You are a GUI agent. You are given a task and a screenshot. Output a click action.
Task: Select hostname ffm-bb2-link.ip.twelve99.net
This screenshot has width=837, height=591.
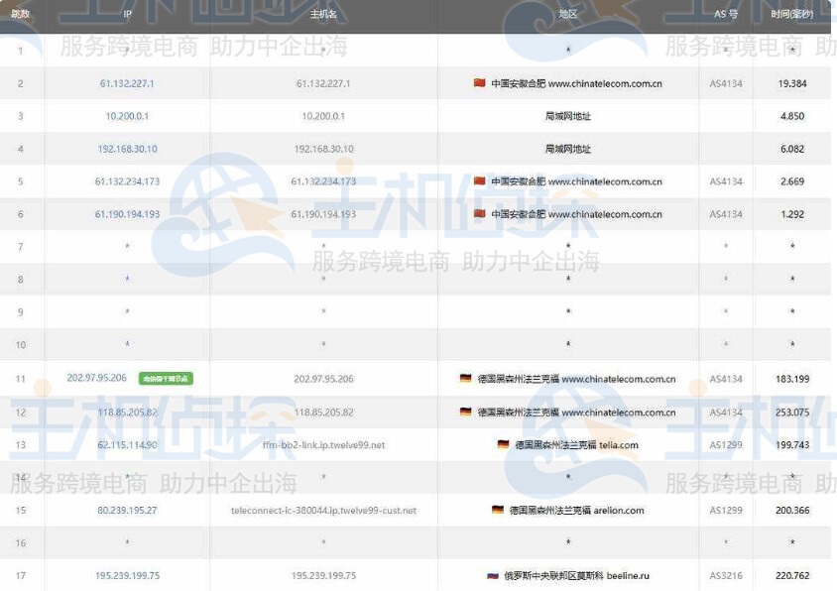point(323,445)
